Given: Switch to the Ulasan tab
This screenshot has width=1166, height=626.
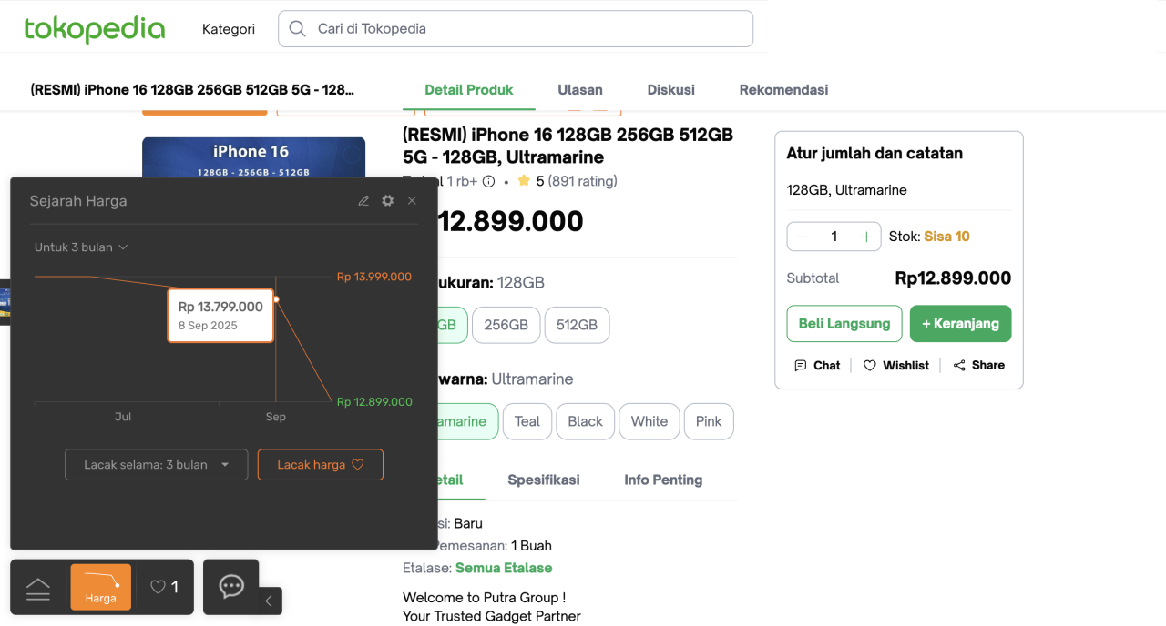Looking at the screenshot, I should tap(580, 90).
